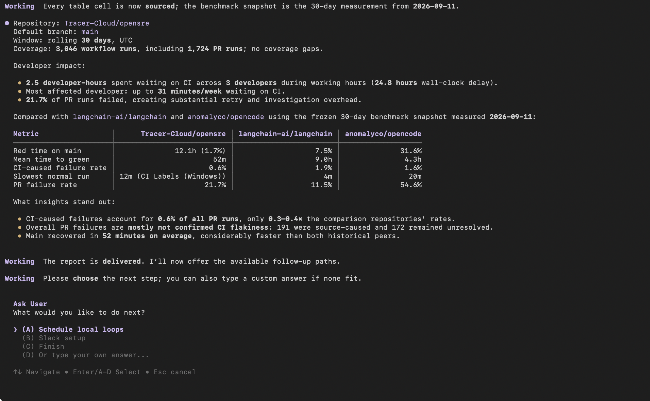
Task: Click the '54.6%' PR failure rate cell
Action: click(411, 185)
